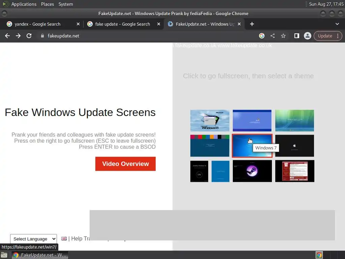This screenshot has width=345, height=259.
Task: Click the top panel application launcher icon
Action: [x=5, y=4]
